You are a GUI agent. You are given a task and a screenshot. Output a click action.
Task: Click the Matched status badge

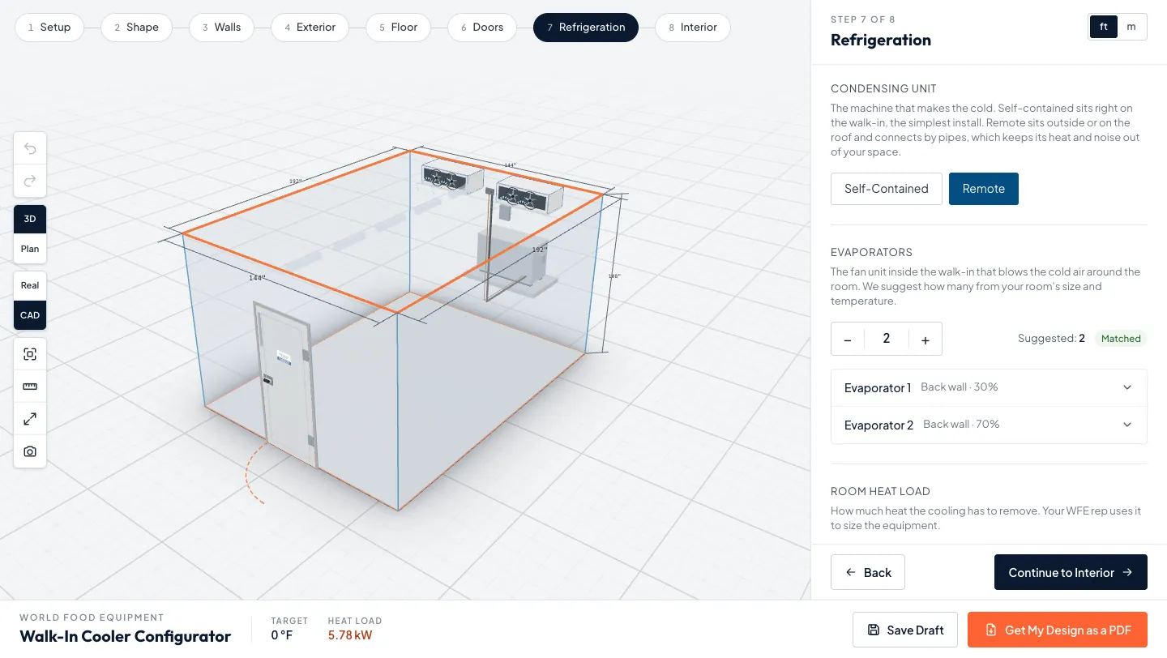(1121, 339)
